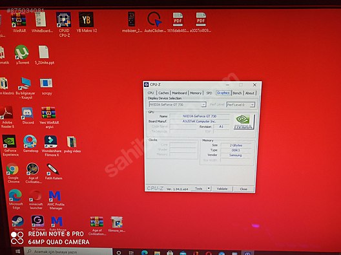Open the GeForce Experience shortcut
Screen dimensions: 341x255
(10, 146)
